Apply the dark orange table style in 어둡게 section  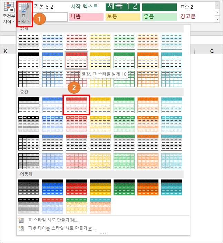pyautogui.click(x=148, y=187)
